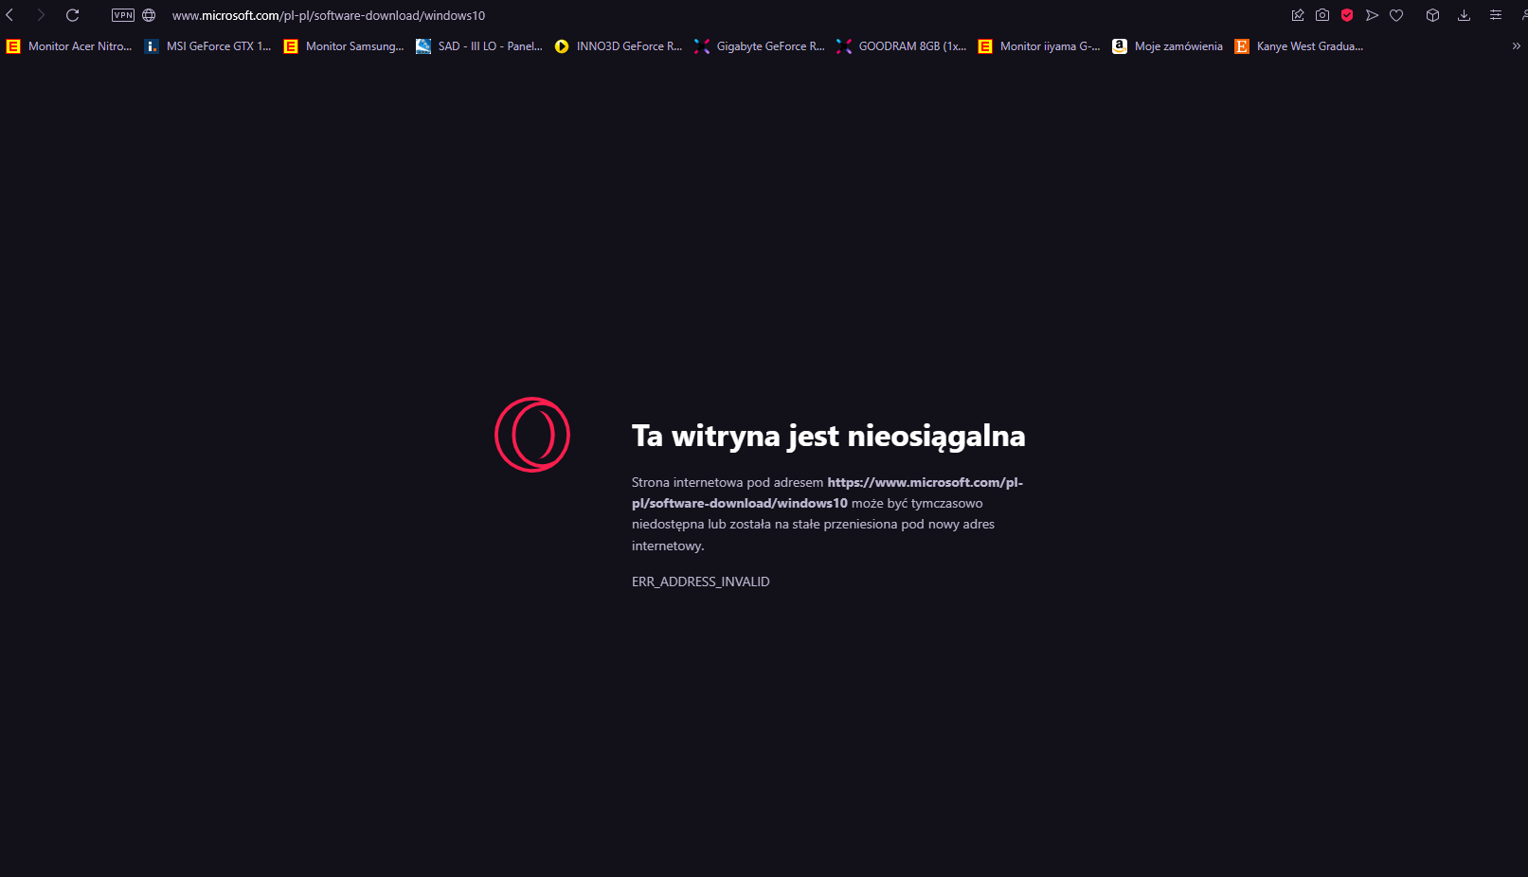Open the SAD - III LO - Panel bookmark
Screen dimensions: 1528x877
point(479,45)
